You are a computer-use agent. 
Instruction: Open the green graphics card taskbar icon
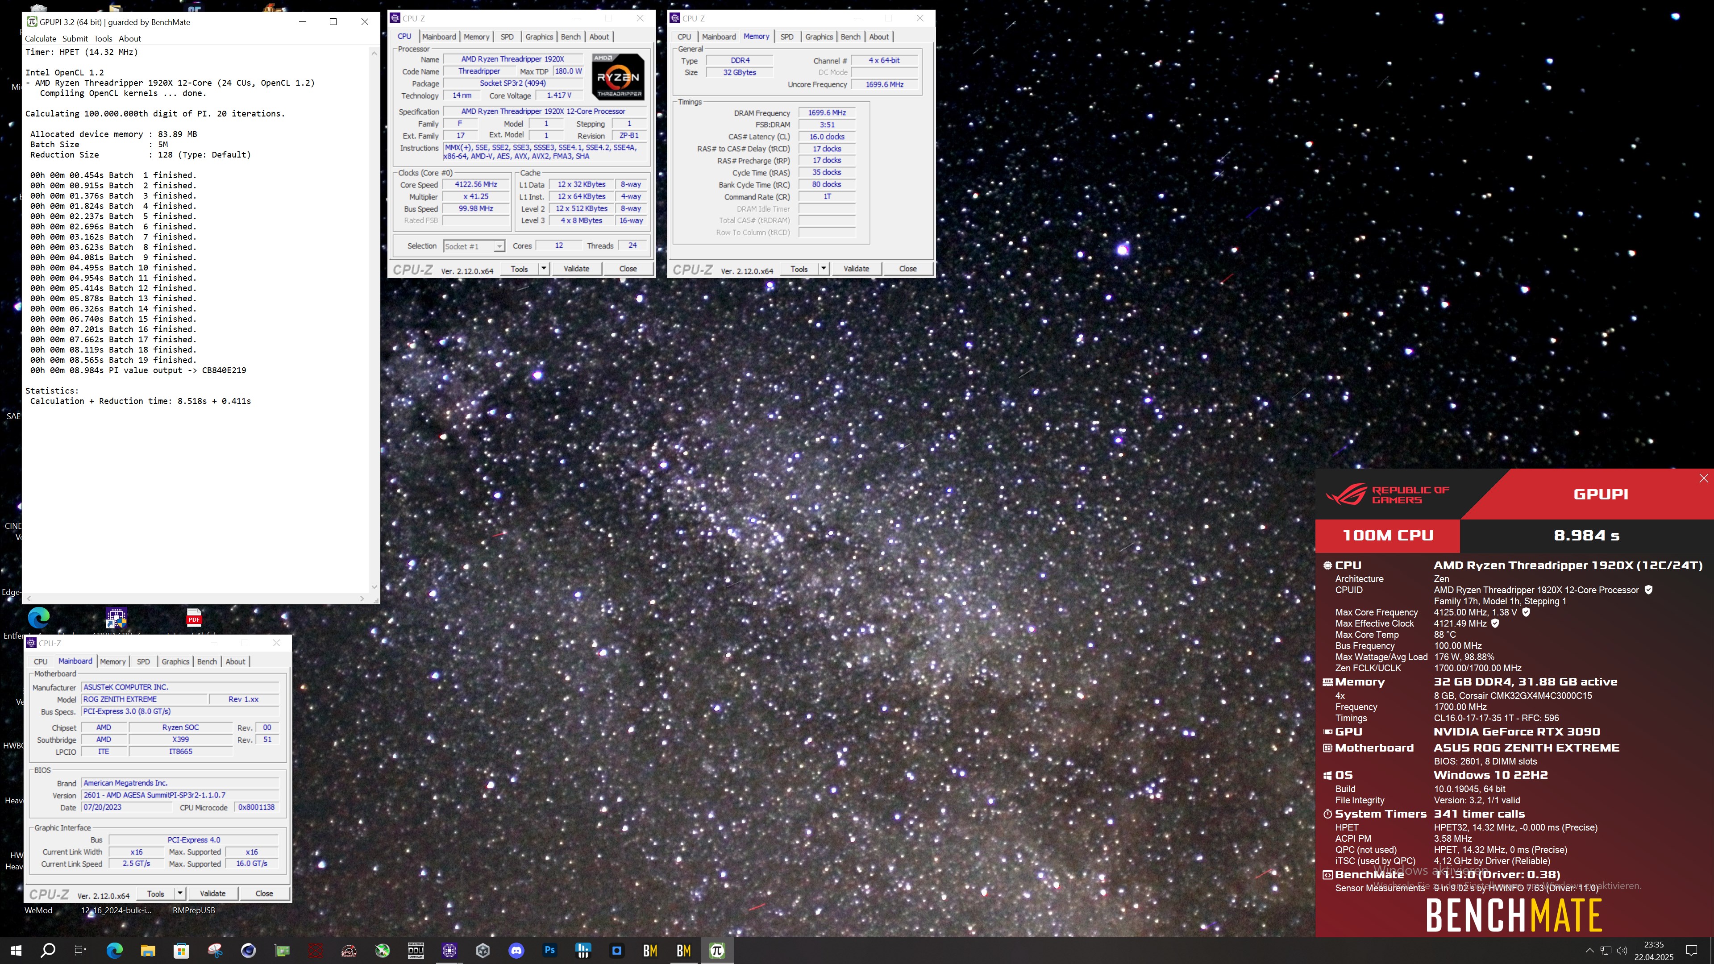pos(282,951)
